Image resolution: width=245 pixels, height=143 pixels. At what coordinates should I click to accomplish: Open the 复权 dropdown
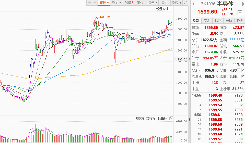coord(104,3)
